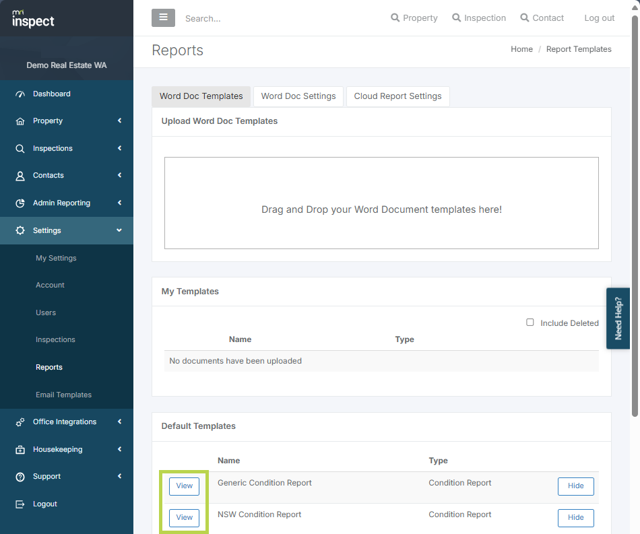Image resolution: width=640 pixels, height=534 pixels.
Task: Expand the Inspections menu chevron
Action: (x=120, y=148)
